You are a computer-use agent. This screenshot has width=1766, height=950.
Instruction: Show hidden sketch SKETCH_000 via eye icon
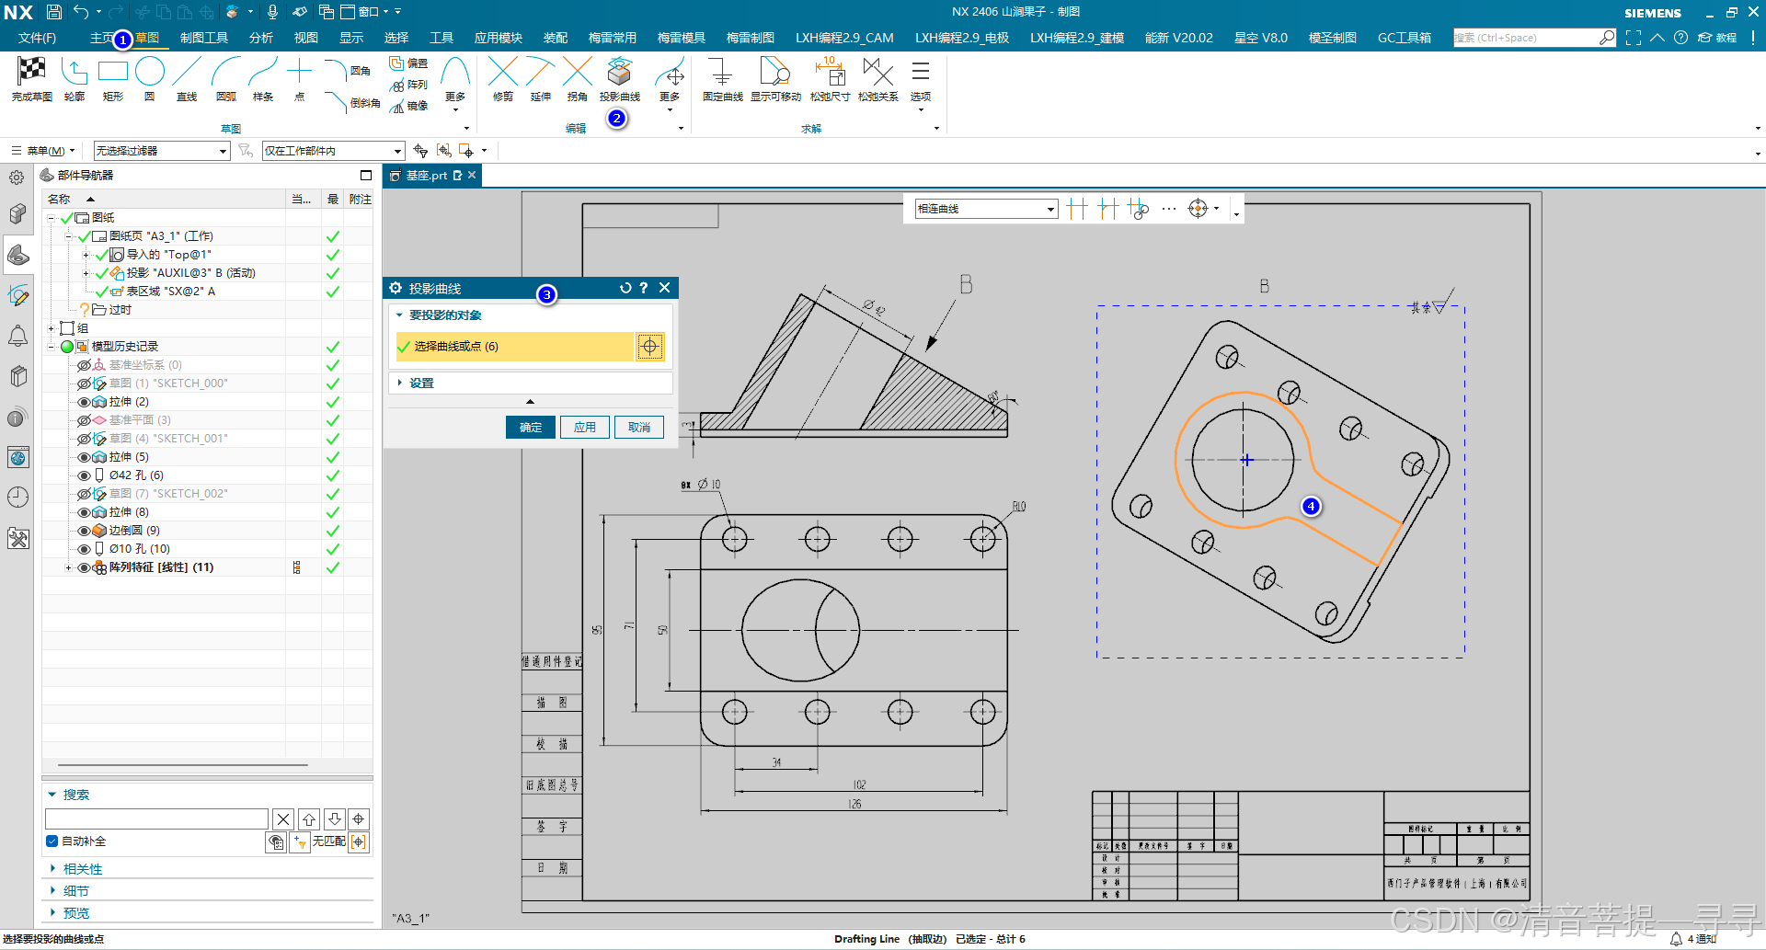click(x=84, y=383)
